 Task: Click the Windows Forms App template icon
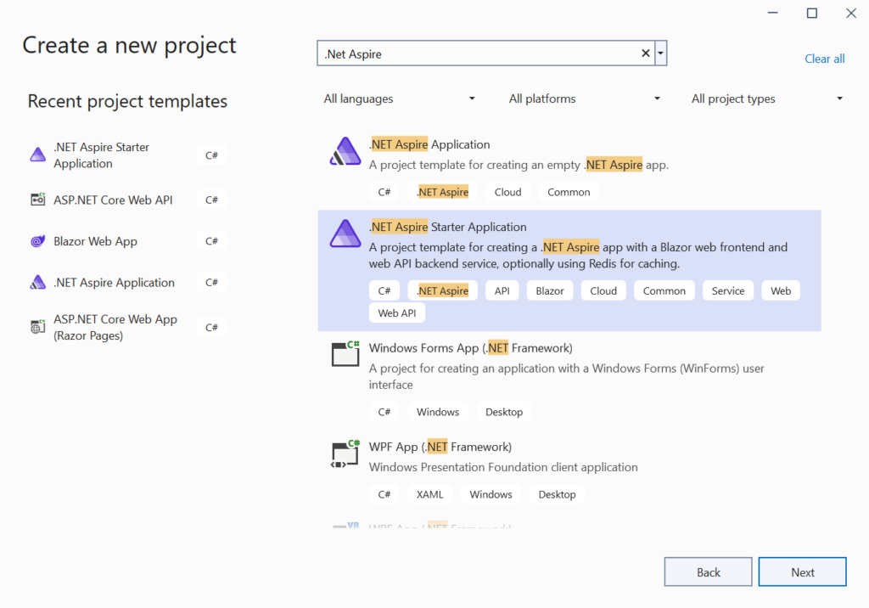tap(345, 353)
